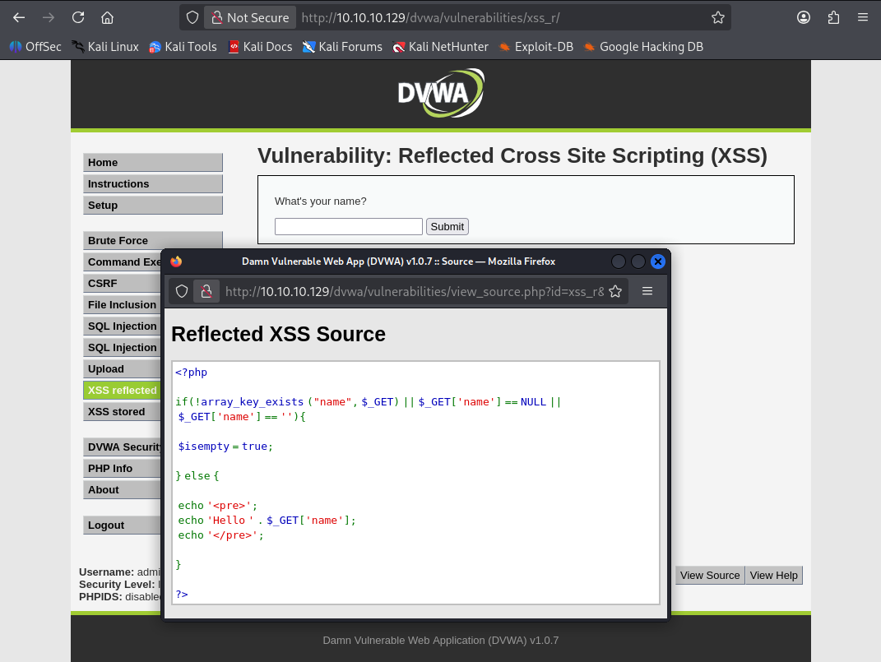Click the Not Secure connection indicator
881x662 pixels.
click(x=250, y=17)
